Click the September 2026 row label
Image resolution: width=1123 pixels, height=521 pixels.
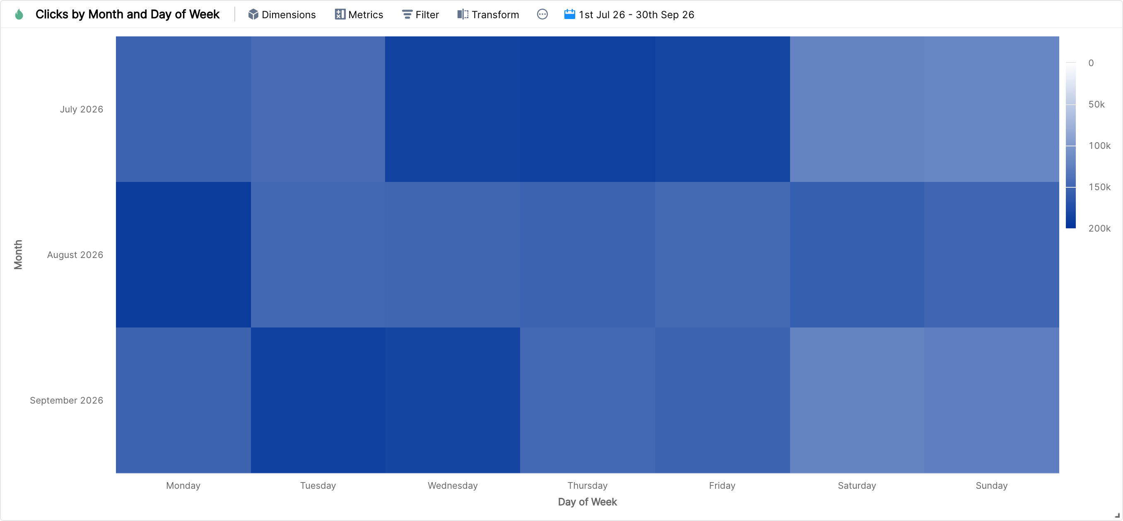click(66, 400)
